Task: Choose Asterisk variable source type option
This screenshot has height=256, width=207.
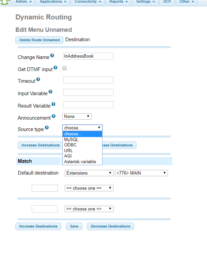Action: point(80,162)
